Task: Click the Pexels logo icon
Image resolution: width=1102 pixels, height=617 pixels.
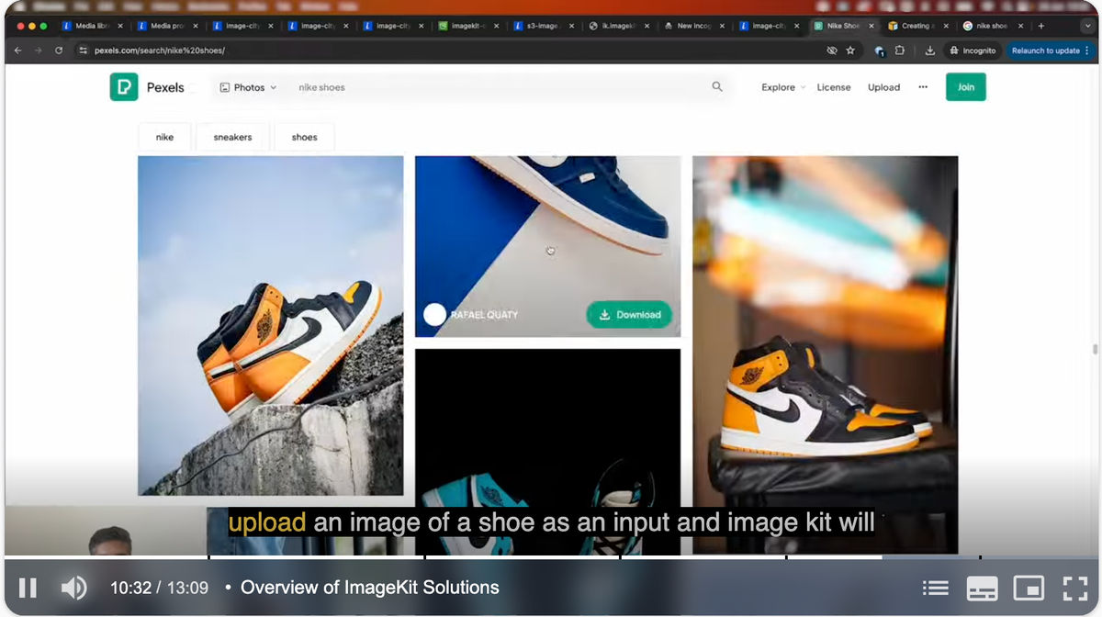Action: (124, 87)
